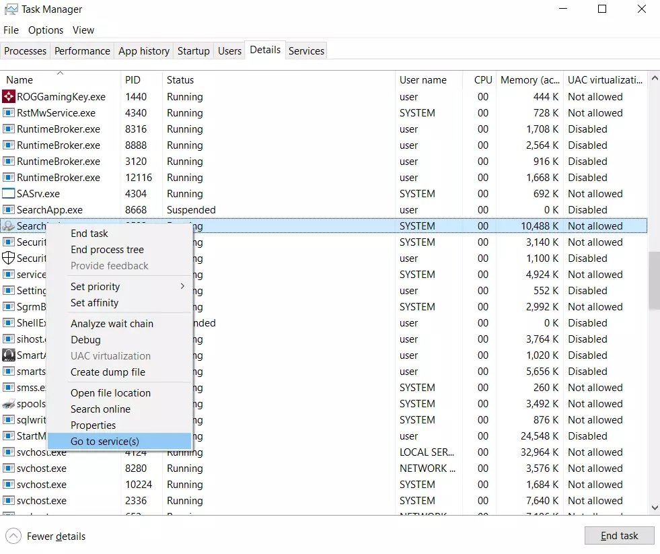Click the icon of RuntimeBroker.exe PID 8316
The height and width of the screenshot is (554, 660).
point(9,129)
